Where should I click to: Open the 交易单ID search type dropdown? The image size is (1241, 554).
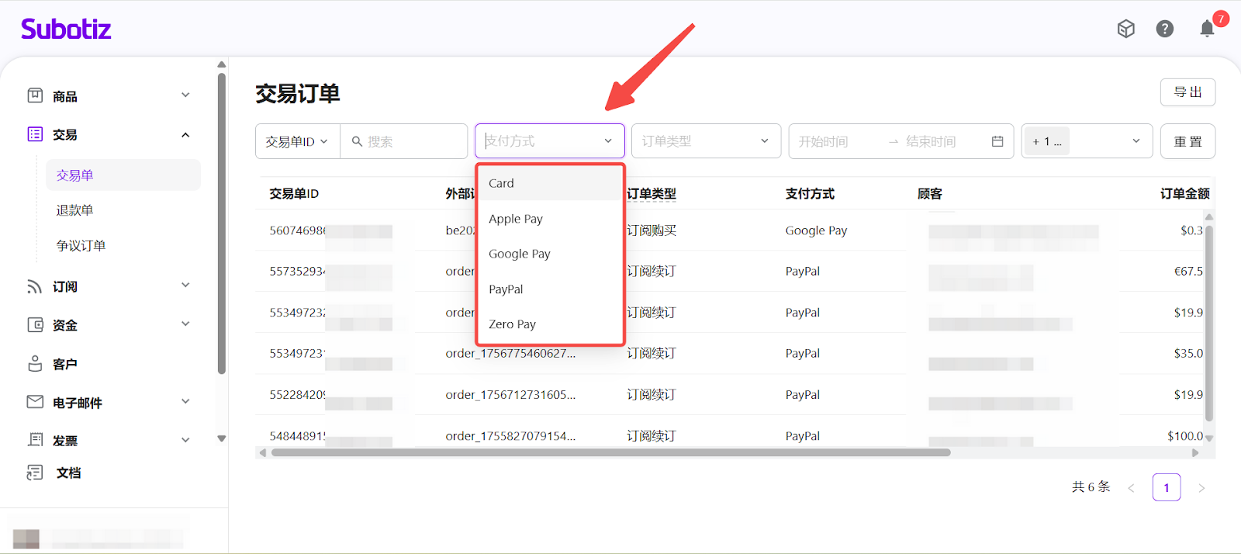click(297, 141)
